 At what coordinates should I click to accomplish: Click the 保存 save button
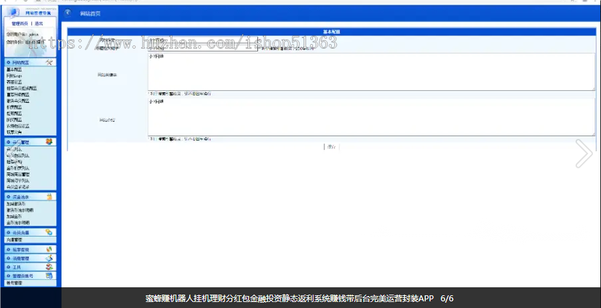point(332,147)
